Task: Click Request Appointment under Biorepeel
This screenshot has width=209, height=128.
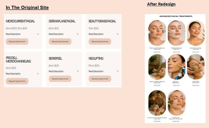Action: [x=60, y=79]
